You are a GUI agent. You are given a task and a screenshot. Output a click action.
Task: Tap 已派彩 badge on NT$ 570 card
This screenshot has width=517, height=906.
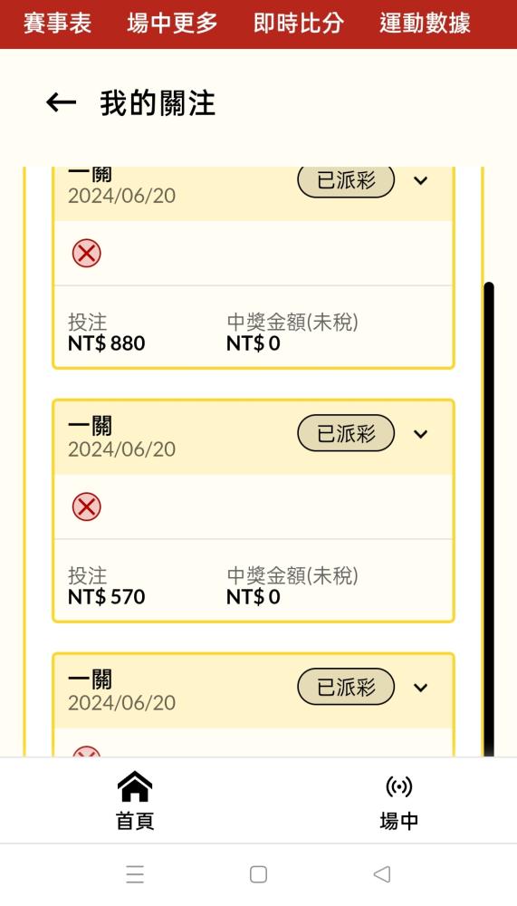click(x=346, y=433)
